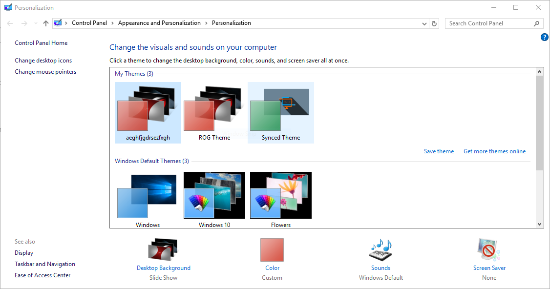Click the Sounds link text
Viewport: 550px width, 289px height.
click(381, 268)
